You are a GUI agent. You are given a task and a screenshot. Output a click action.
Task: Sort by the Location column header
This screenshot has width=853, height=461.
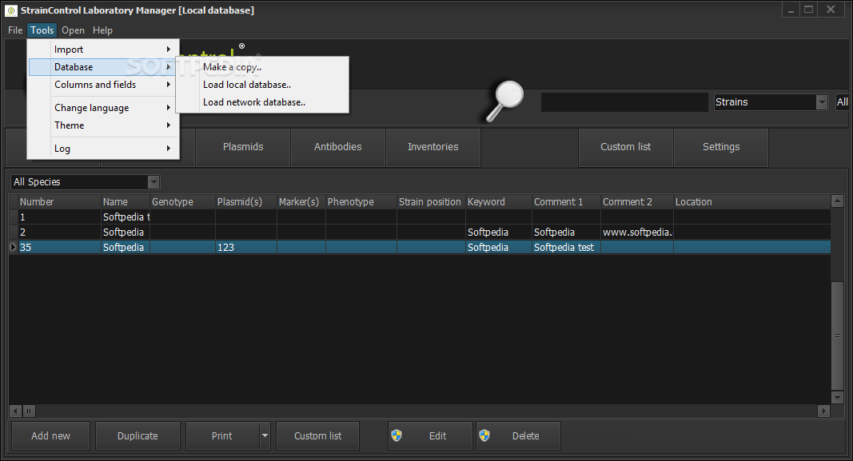751,201
